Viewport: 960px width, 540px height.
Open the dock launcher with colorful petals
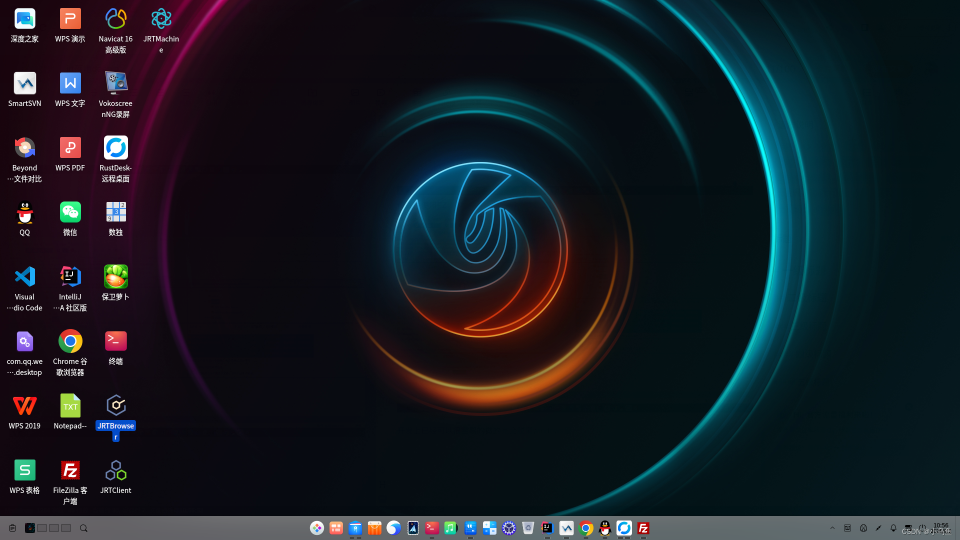(x=317, y=528)
